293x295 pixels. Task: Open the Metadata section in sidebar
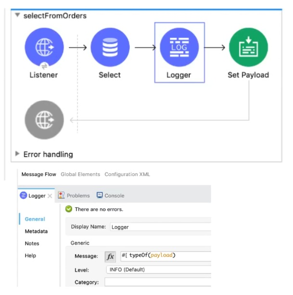pos(36,231)
